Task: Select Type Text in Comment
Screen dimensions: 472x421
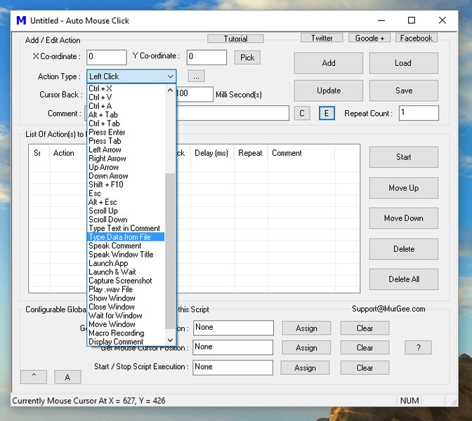Action: point(124,228)
